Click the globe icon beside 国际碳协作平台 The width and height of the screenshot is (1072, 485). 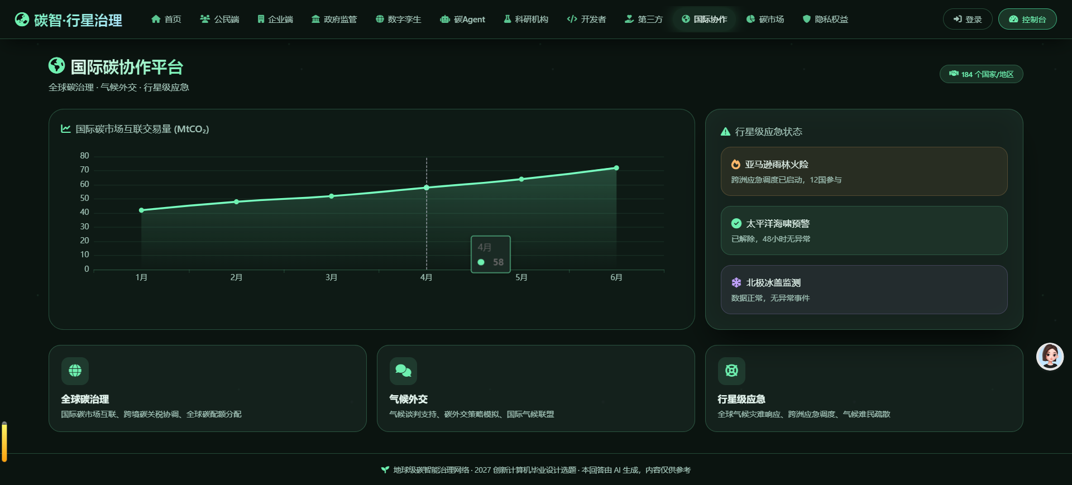pos(56,66)
